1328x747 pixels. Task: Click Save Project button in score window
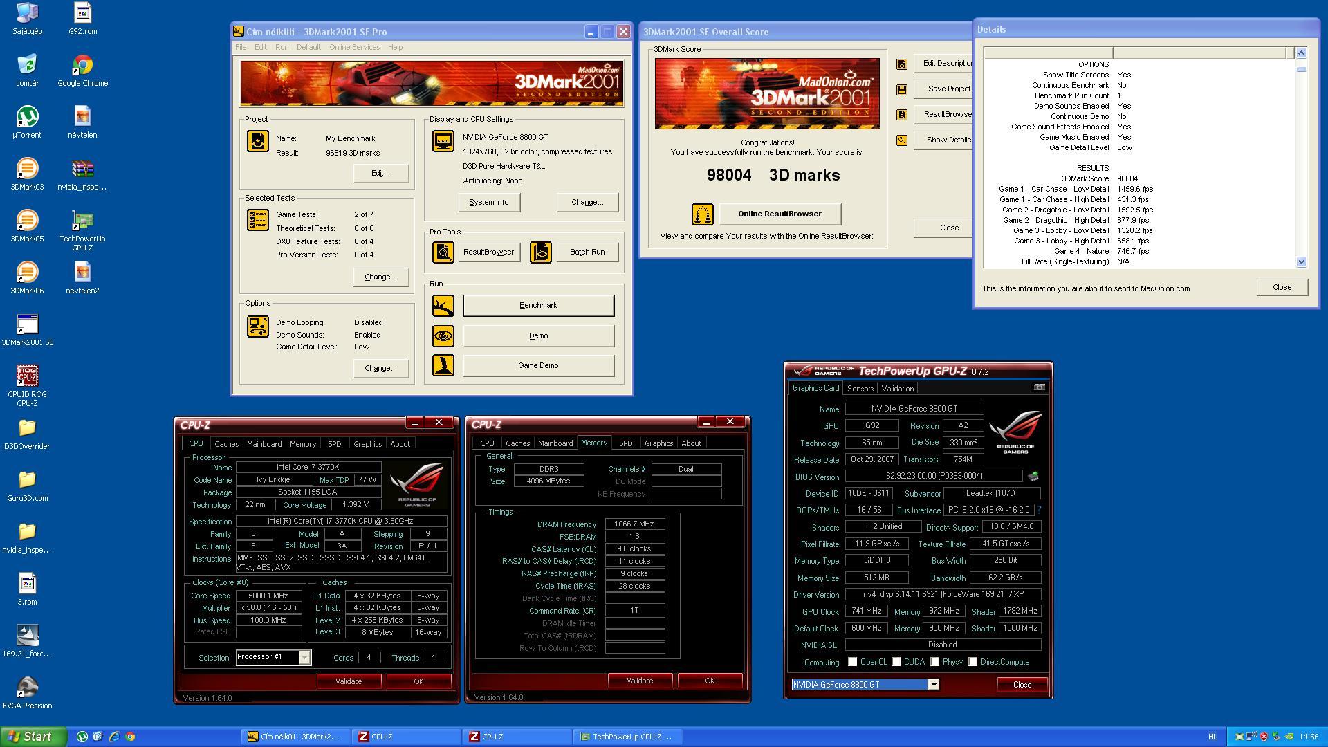tap(945, 89)
